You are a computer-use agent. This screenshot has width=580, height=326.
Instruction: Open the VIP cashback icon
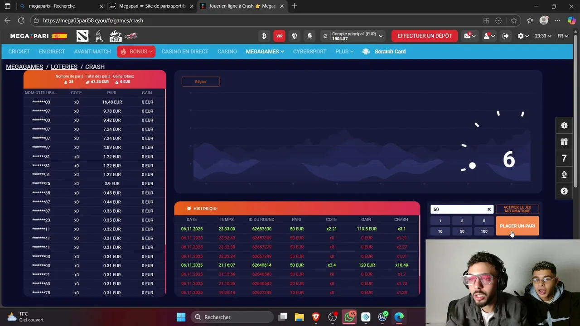(x=279, y=36)
